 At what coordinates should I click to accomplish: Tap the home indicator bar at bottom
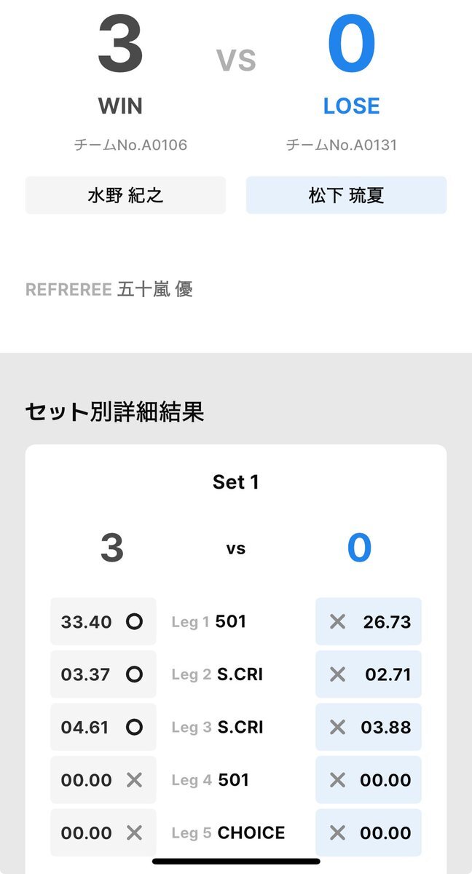(x=236, y=862)
